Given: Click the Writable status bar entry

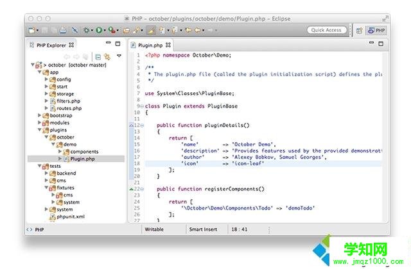Looking at the screenshot, I should (154, 229).
